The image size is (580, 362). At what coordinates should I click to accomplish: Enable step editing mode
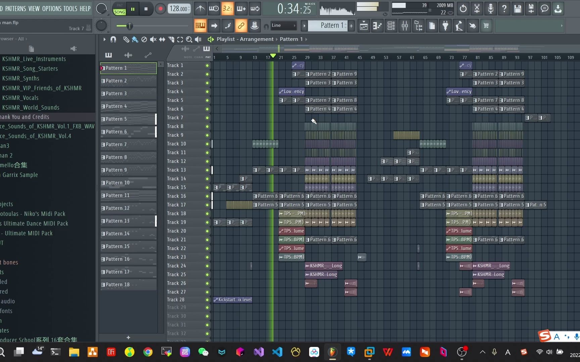tap(228, 25)
